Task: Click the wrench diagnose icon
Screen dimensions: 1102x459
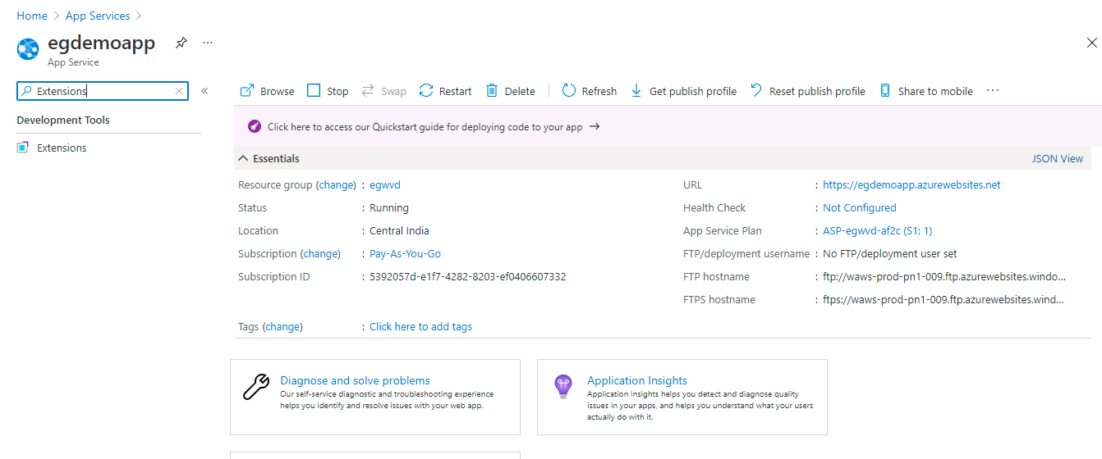Action: 256,387
